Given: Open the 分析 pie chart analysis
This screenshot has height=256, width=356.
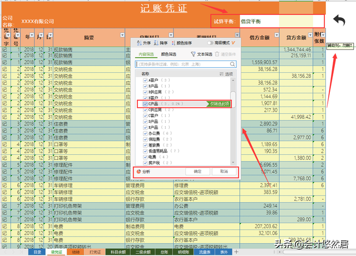Looking at the screenshot, I should [x=144, y=172].
